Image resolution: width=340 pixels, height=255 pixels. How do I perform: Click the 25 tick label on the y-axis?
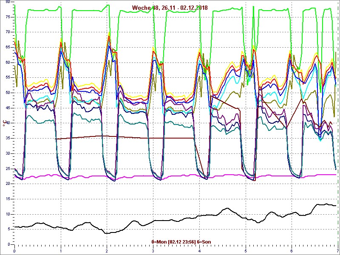7,169
